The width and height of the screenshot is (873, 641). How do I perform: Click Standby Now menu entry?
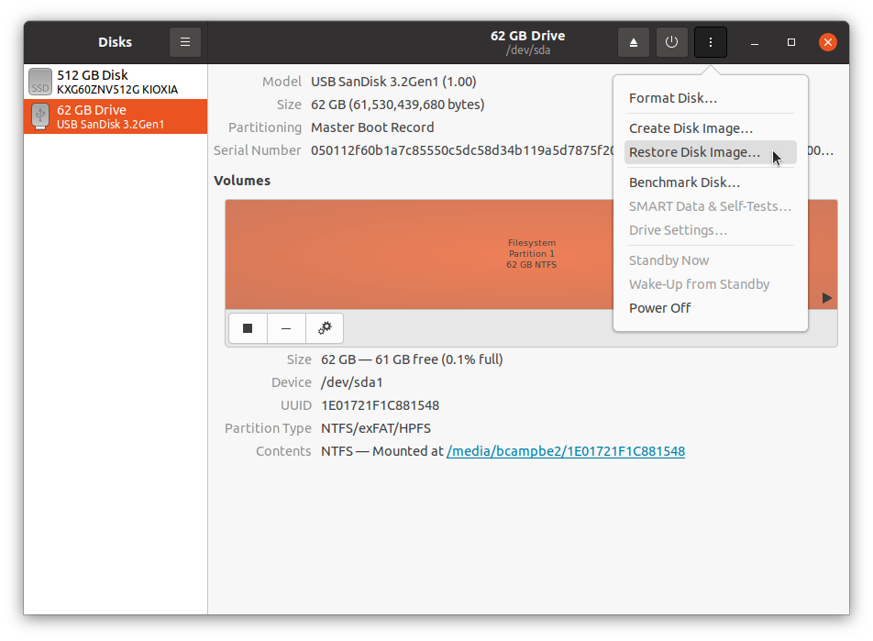point(711,260)
